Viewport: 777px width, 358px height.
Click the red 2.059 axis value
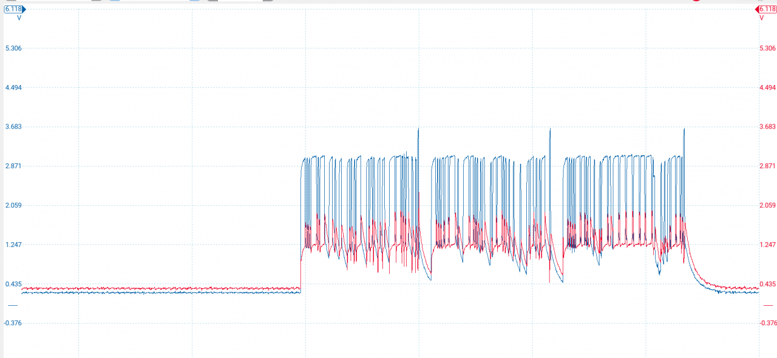pyautogui.click(x=768, y=205)
